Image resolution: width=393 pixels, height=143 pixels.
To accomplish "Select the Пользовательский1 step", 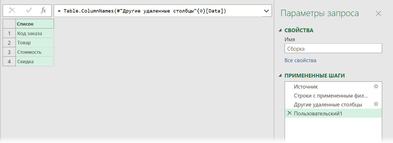I will (333, 113).
